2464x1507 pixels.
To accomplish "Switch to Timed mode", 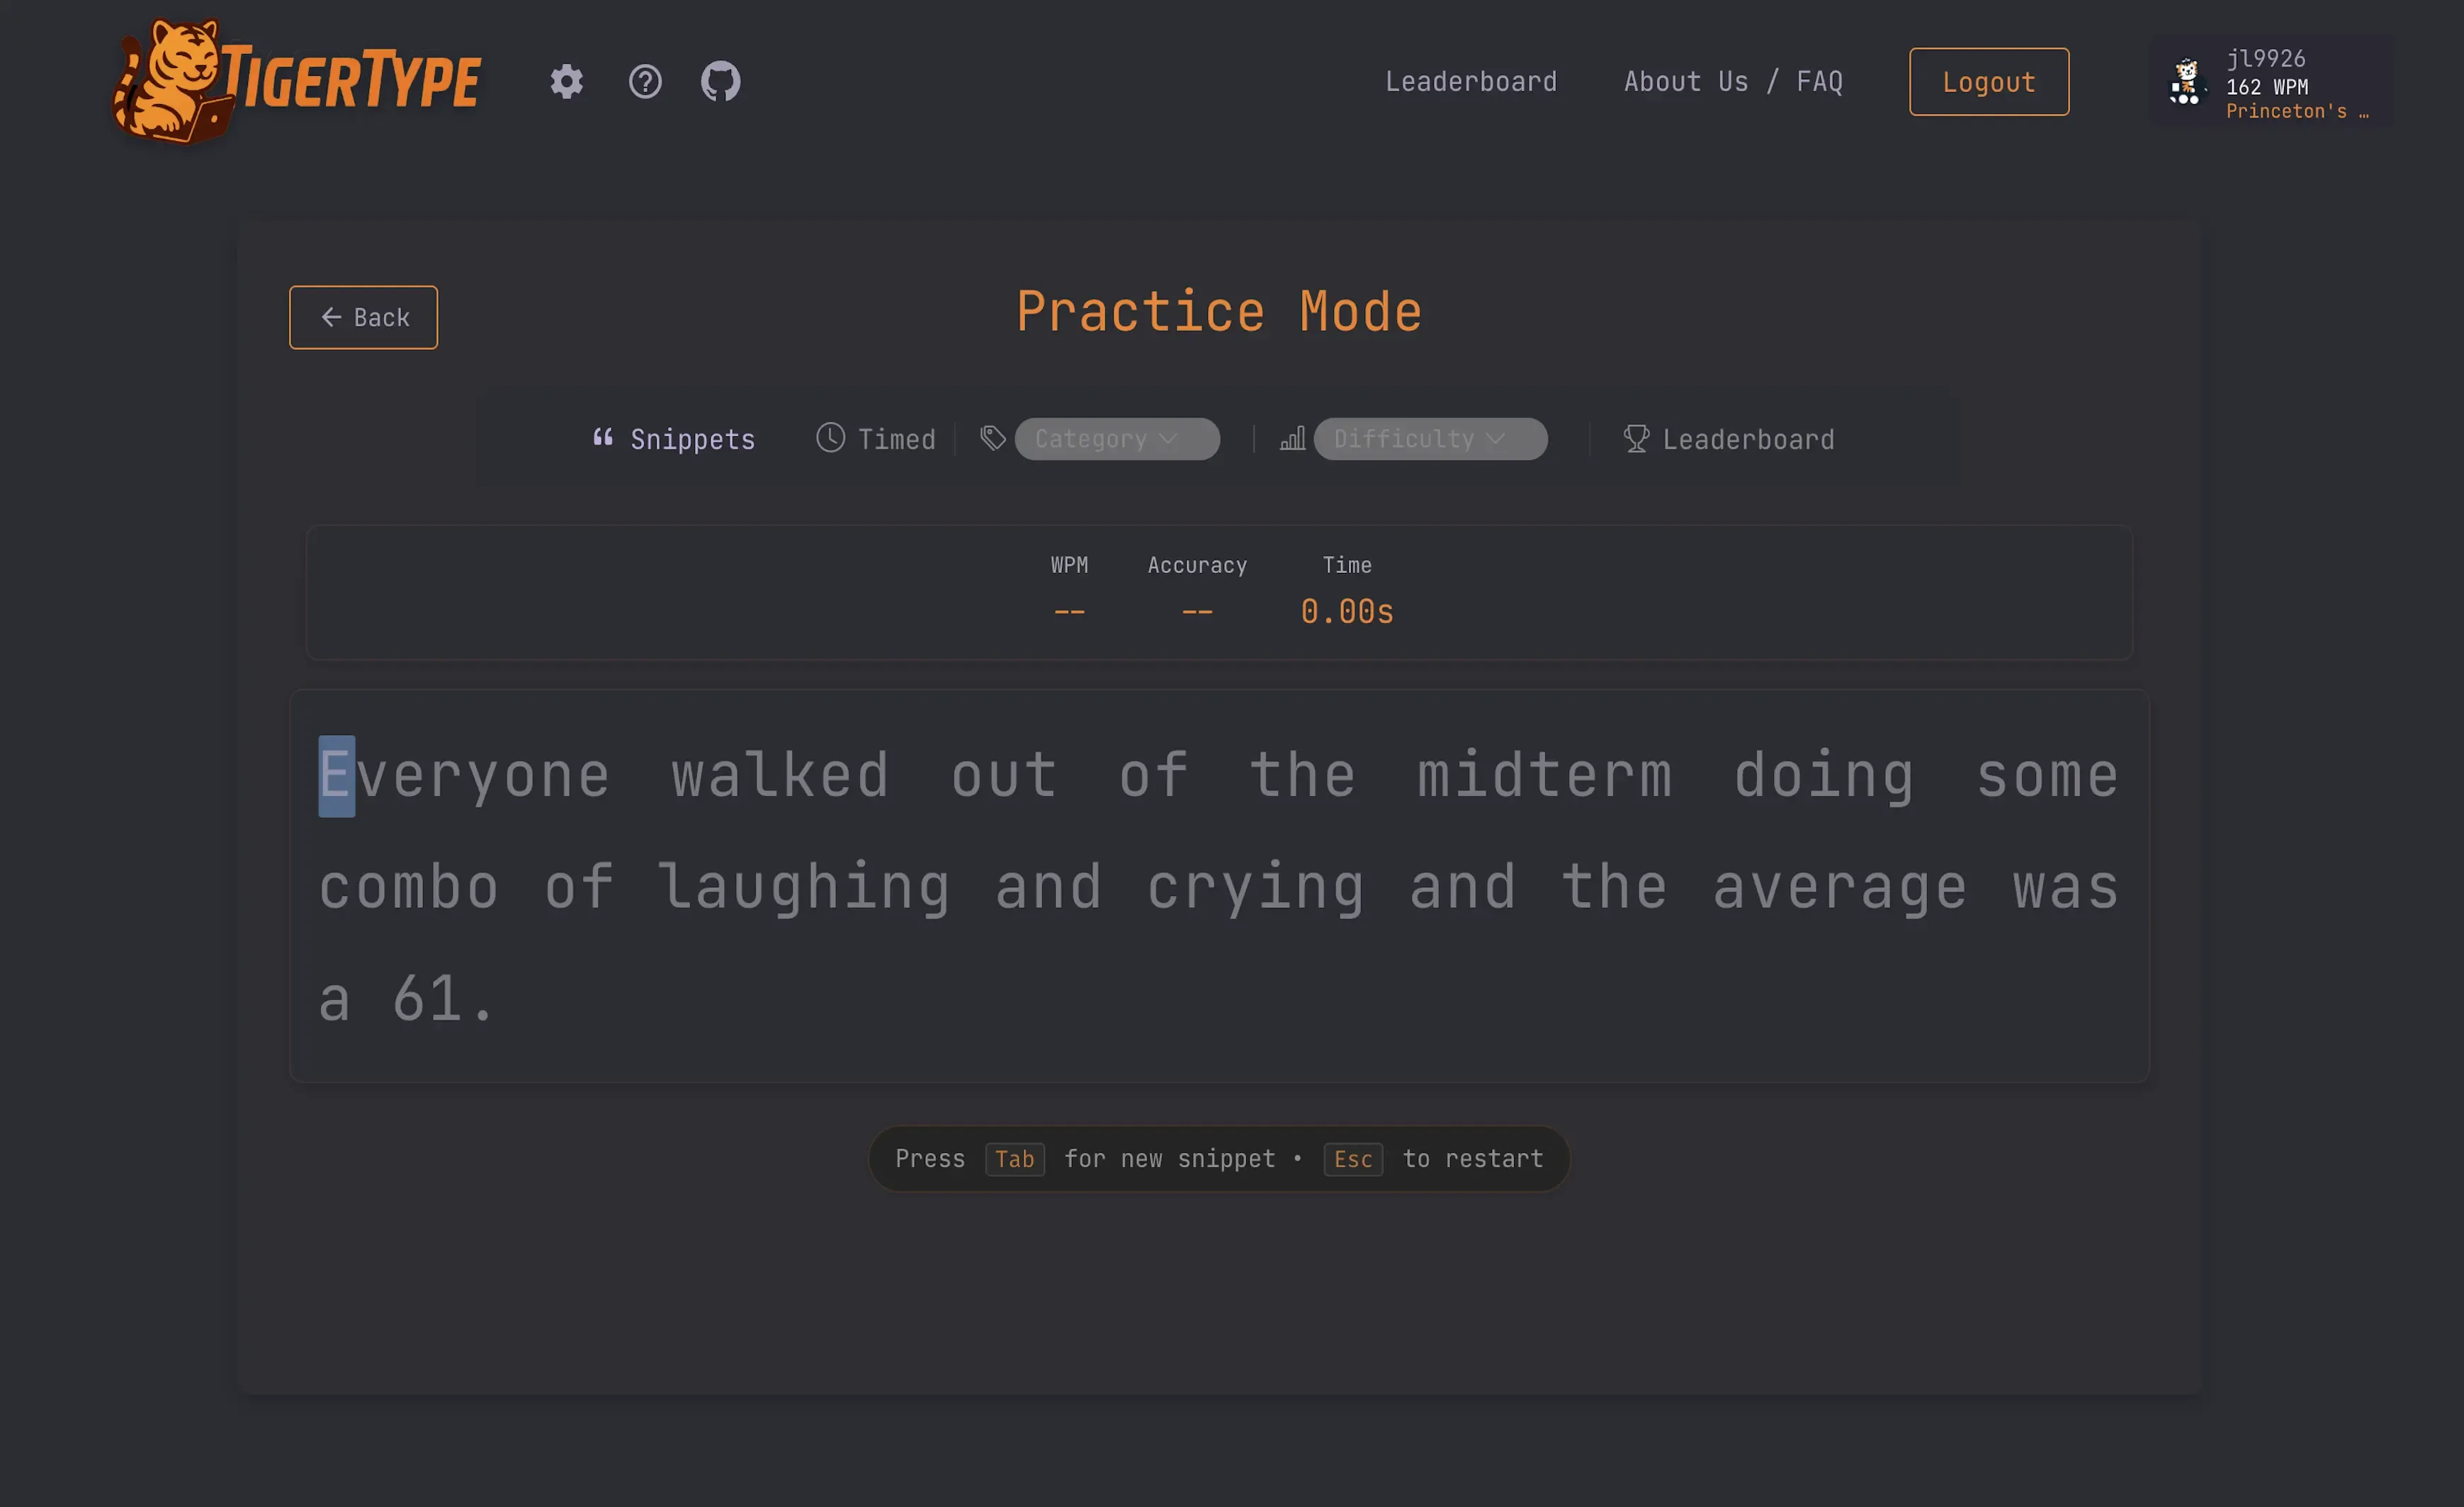I will point(876,438).
